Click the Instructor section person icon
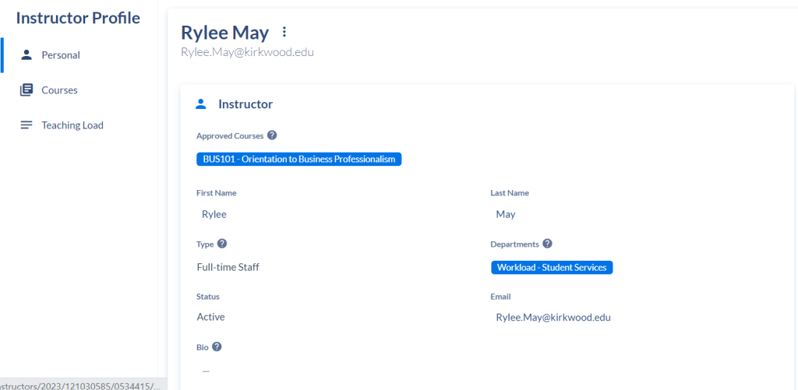 201,104
